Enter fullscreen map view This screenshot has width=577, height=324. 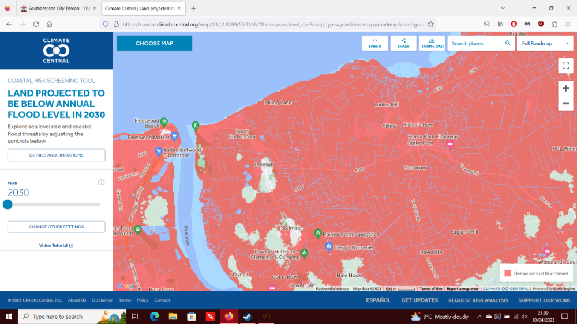[565, 66]
